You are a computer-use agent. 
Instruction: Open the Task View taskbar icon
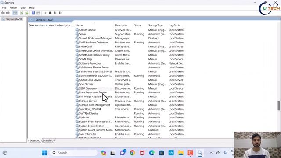[x=112, y=153]
